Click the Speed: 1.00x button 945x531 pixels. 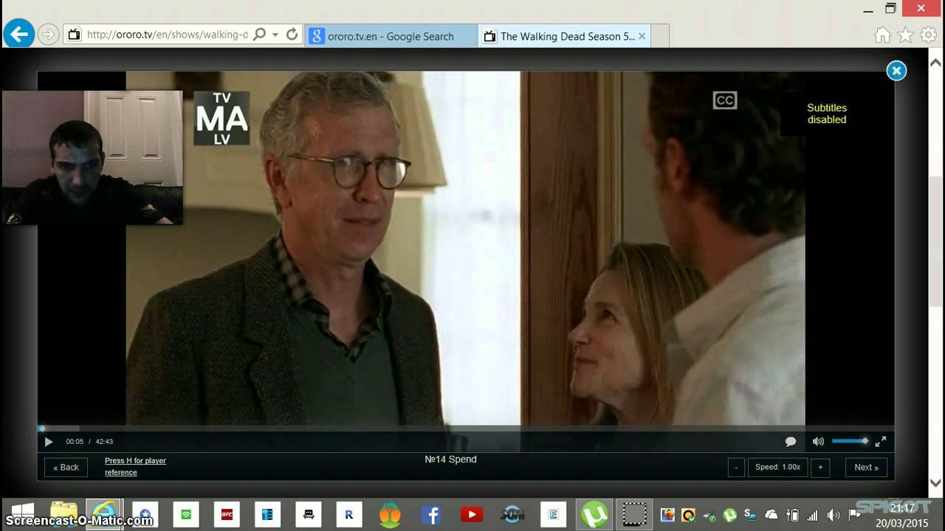coord(777,467)
